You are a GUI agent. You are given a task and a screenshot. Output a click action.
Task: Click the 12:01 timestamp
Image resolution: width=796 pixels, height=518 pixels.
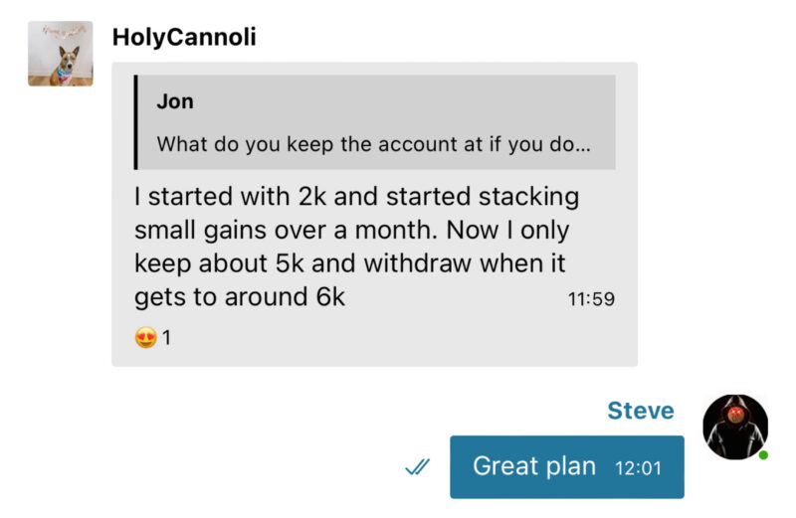coord(638,467)
